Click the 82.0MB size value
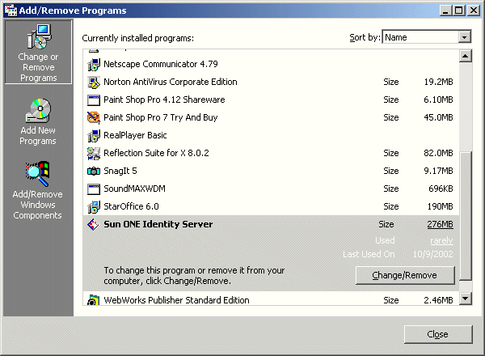 pos(438,153)
